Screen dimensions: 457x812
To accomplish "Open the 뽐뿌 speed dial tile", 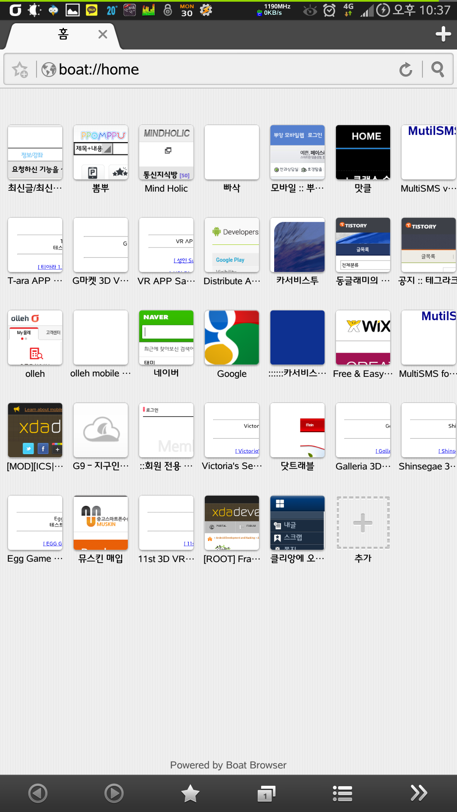I will (x=101, y=152).
